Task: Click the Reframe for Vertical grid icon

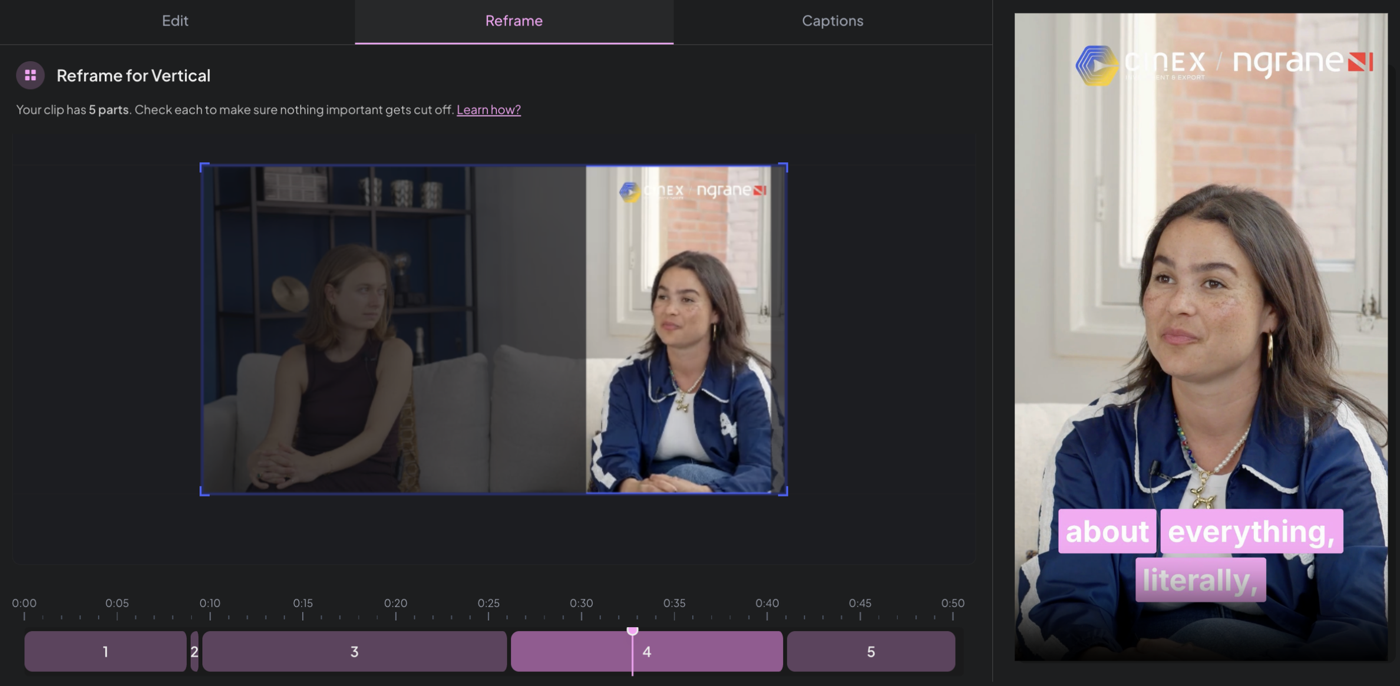Action: pyautogui.click(x=29, y=75)
